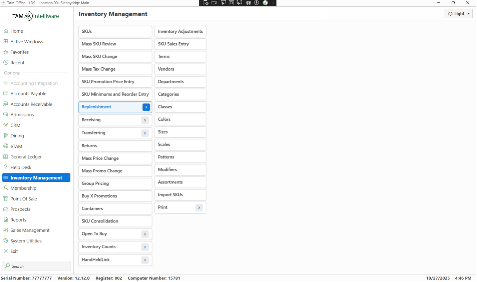Open the SKUs button
The image size is (477, 282).
point(115,31)
